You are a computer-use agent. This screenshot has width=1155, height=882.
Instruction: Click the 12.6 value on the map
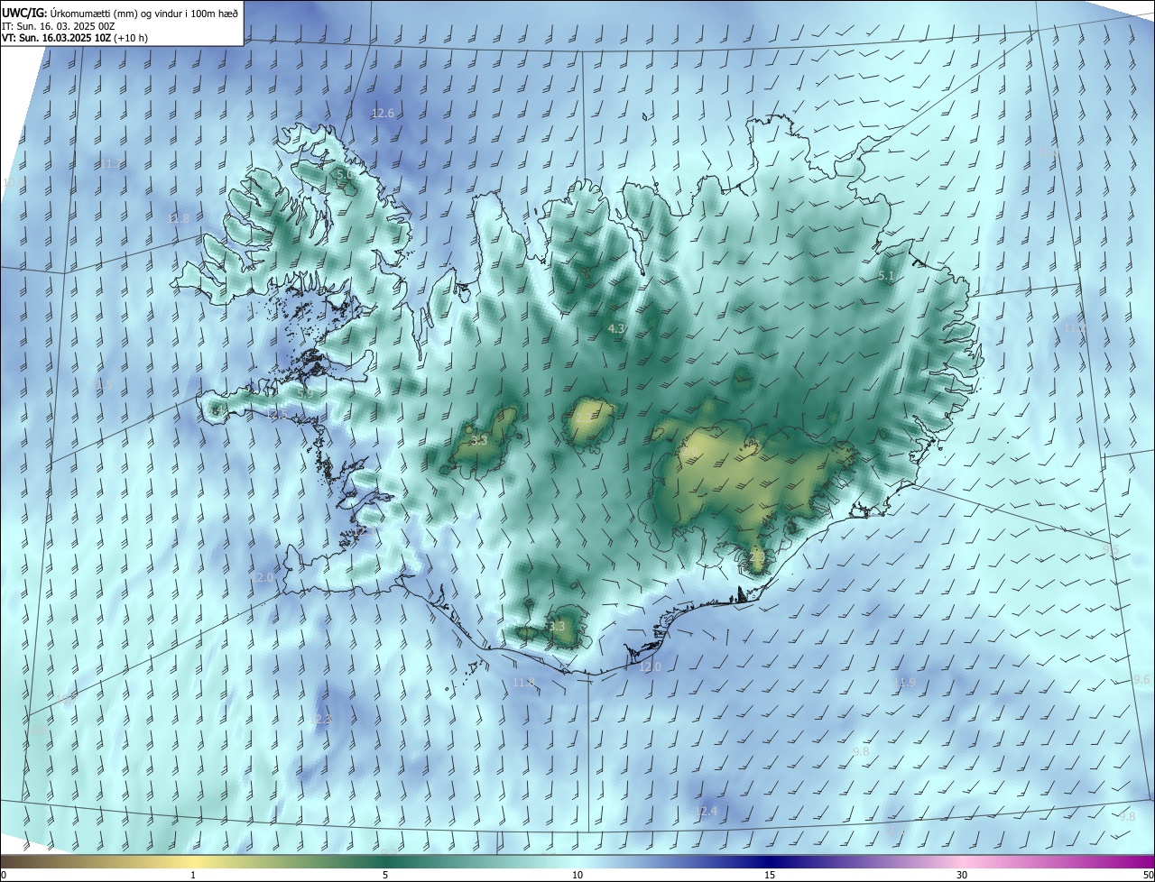tap(383, 114)
